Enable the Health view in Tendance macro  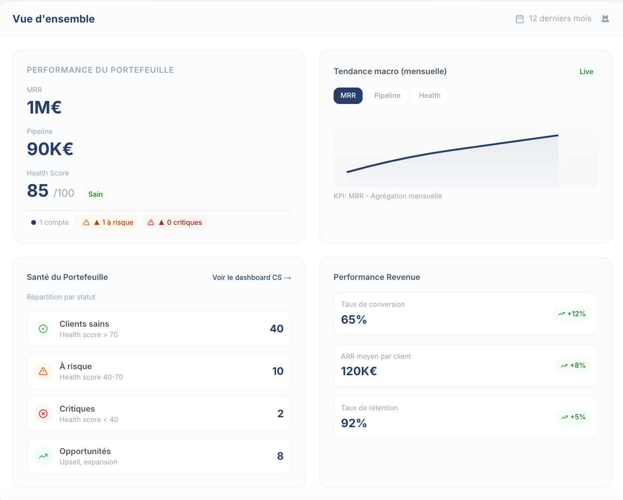(429, 95)
